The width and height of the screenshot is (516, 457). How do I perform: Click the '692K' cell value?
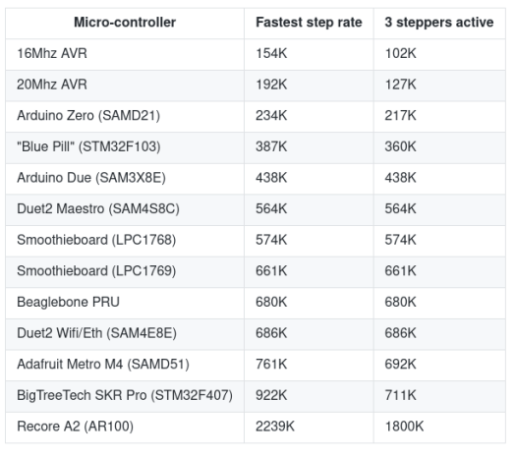pyautogui.click(x=400, y=365)
